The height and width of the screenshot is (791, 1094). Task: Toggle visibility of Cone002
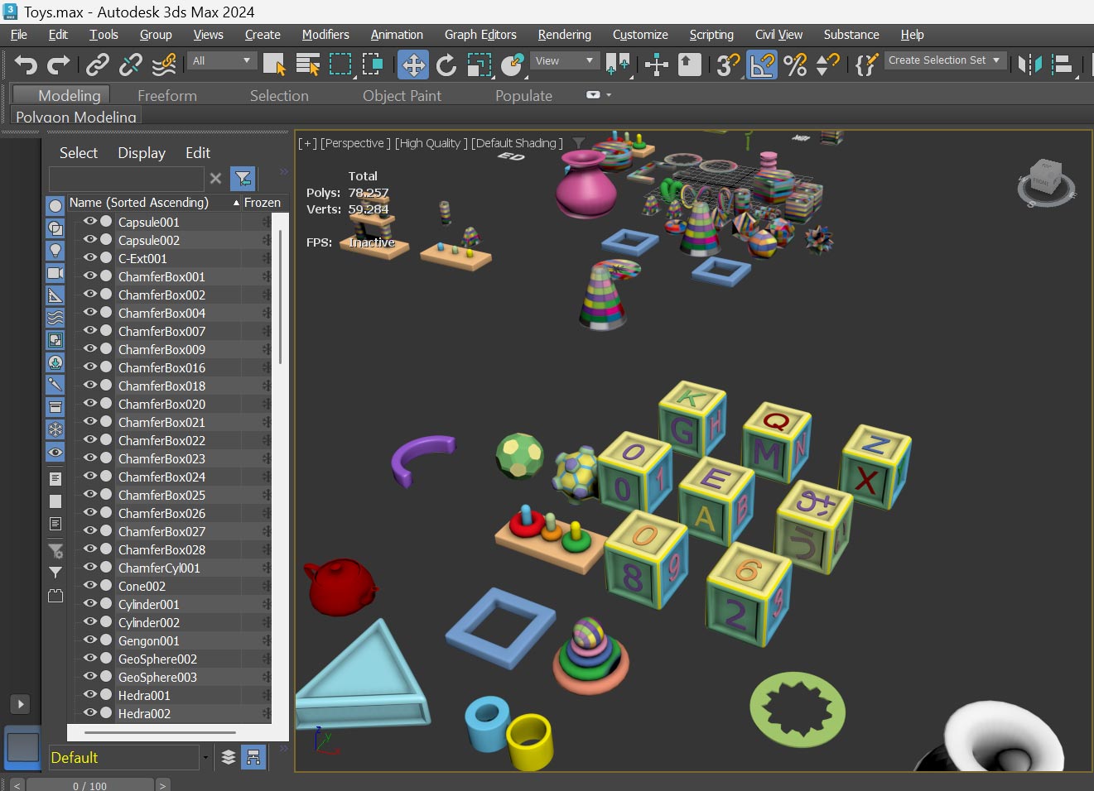(89, 586)
